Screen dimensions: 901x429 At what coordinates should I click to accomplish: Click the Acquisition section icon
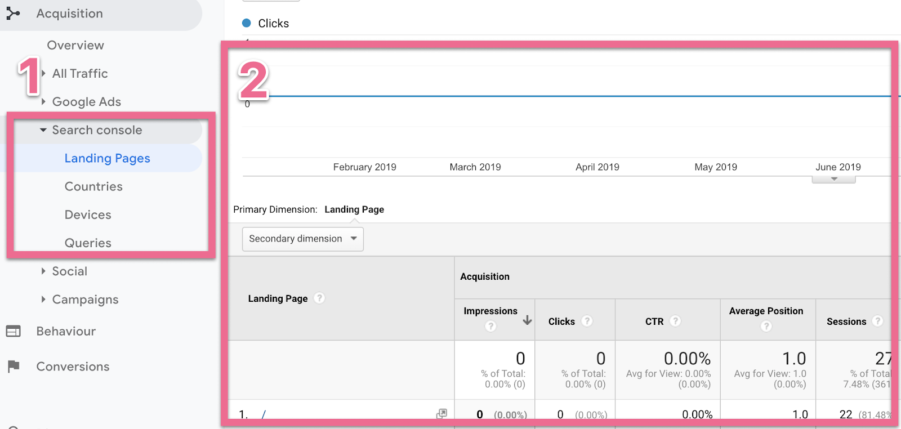13,13
